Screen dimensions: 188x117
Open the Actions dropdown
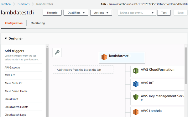pos(101,13)
